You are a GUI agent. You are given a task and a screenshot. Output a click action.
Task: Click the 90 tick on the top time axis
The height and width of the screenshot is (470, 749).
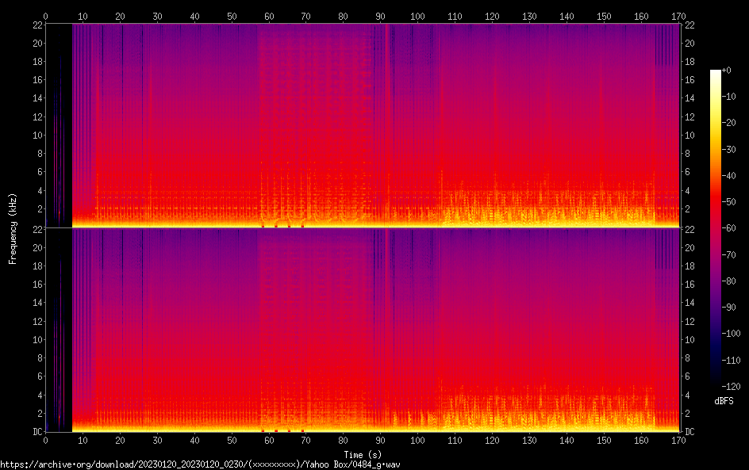[x=380, y=16]
